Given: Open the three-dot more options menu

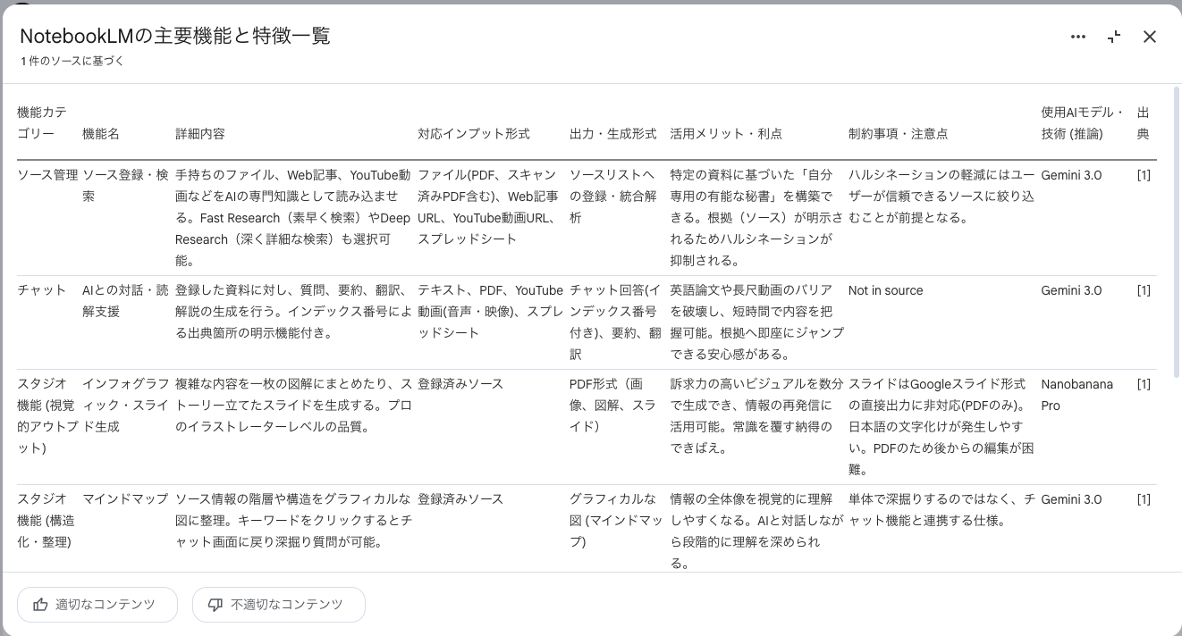Looking at the screenshot, I should [1077, 37].
